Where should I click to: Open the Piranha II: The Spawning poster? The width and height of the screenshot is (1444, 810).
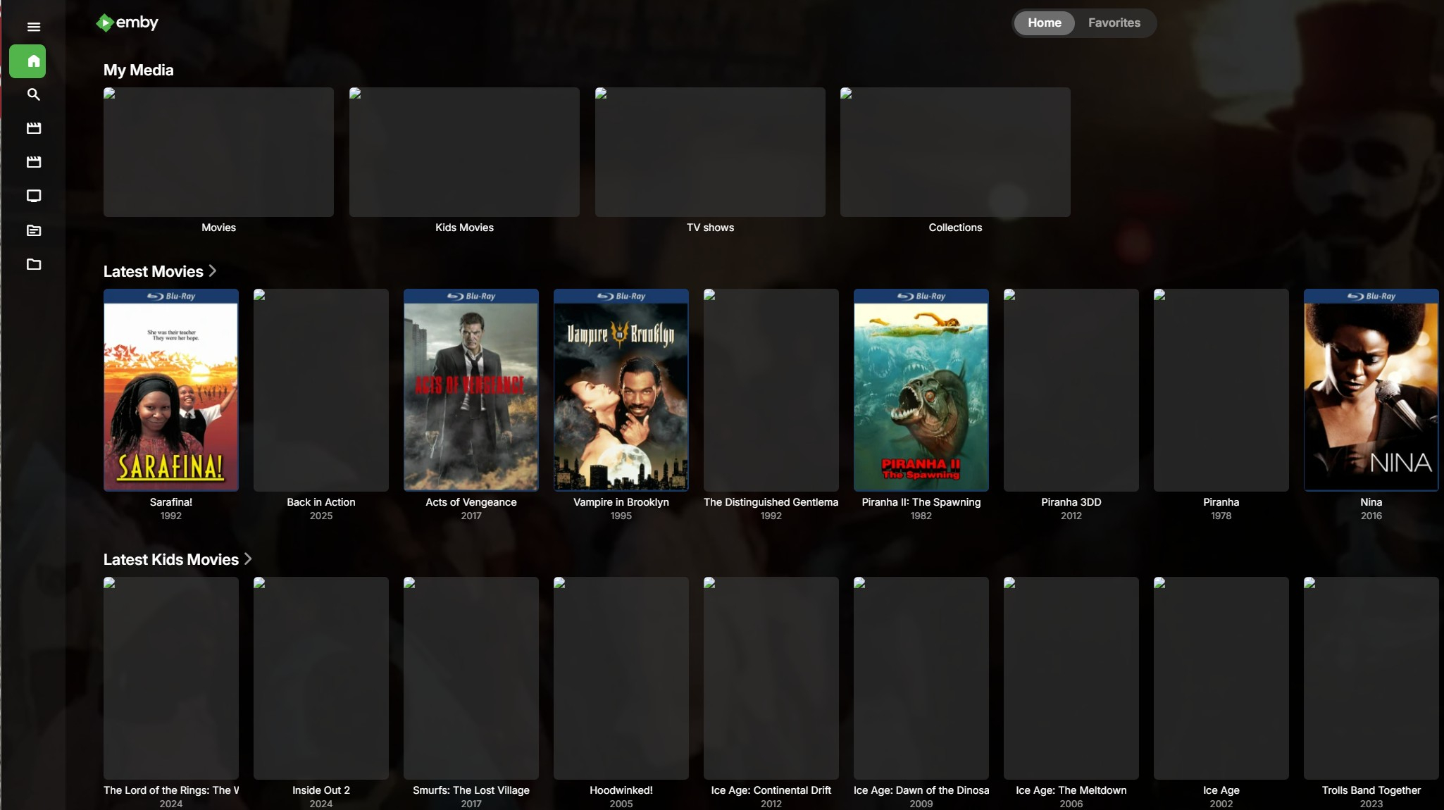[921, 390]
